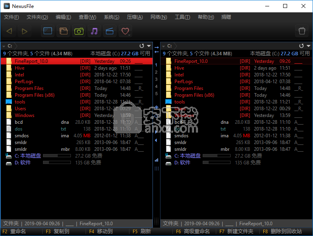Screen dimensions: 313x236
Task: Click the dos text file icon in left panel
Action: point(9,129)
